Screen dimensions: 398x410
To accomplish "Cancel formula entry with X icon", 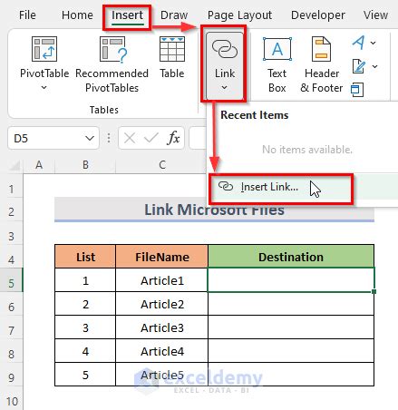I will [130, 139].
